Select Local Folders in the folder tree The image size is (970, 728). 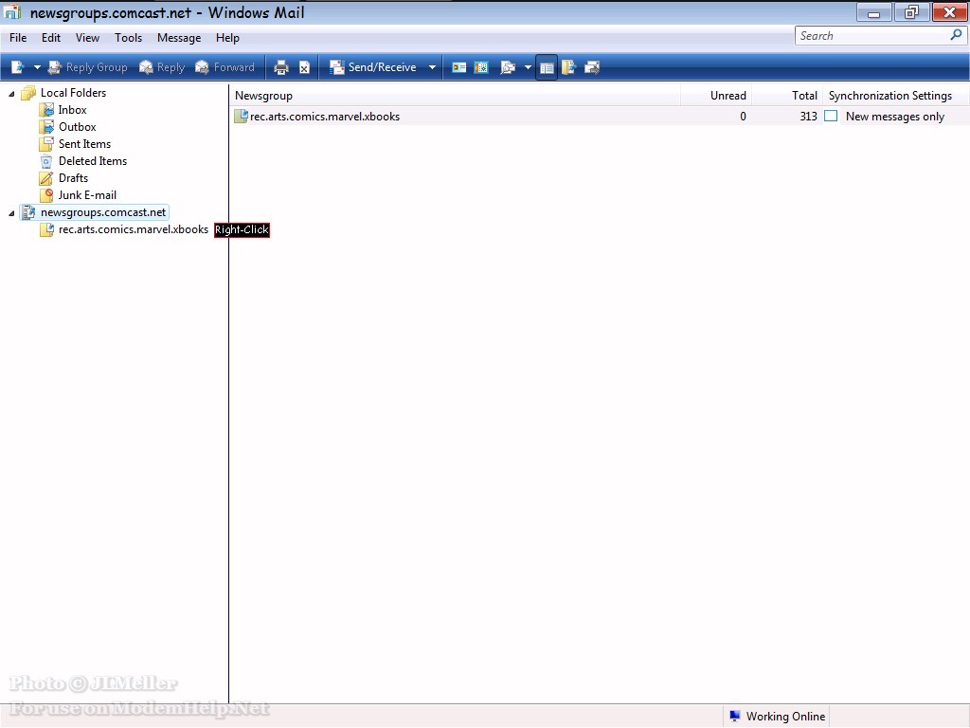click(x=73, y=93)
